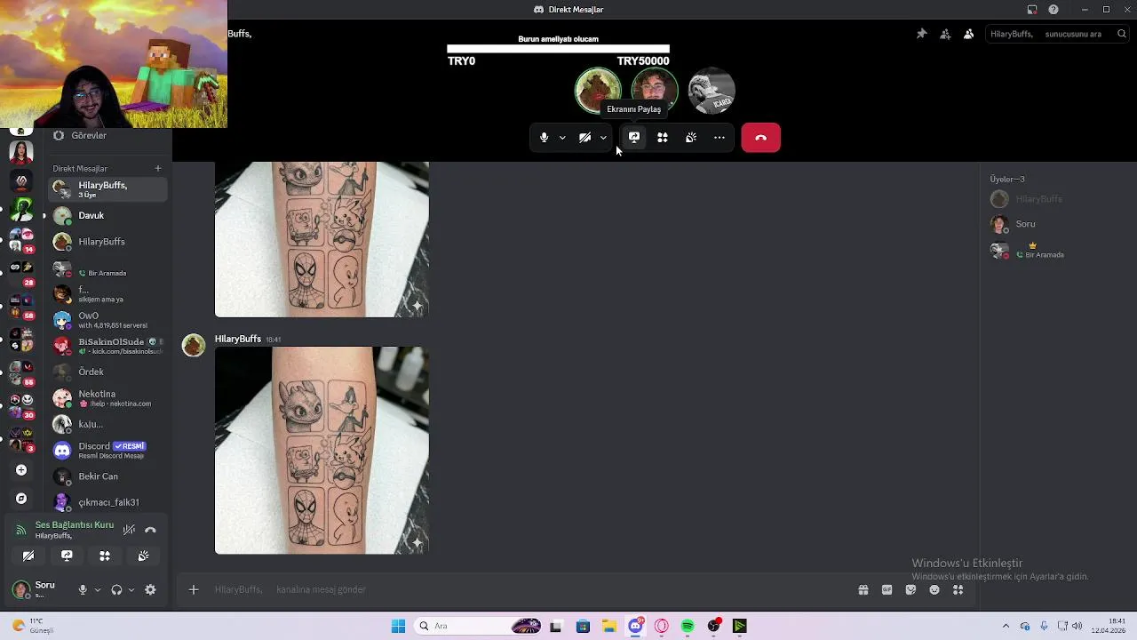
Task: Click the Ekranını Paylaş screen share icon
Action: pos(634,138)
